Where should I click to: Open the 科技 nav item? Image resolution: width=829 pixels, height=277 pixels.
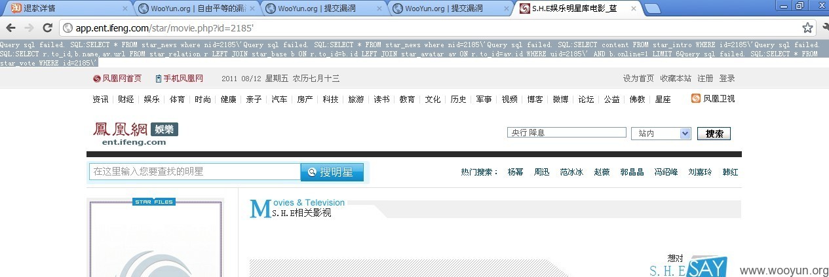coord(330,100)
